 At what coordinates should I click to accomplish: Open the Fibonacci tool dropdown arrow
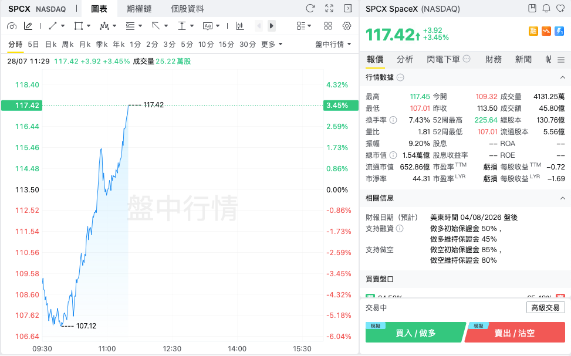[140, 26]
